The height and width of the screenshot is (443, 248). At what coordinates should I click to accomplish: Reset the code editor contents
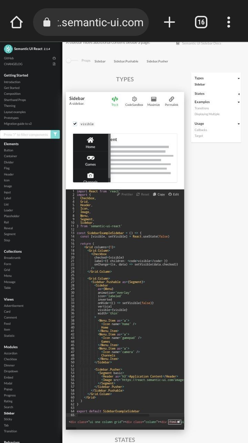(143, 194)
